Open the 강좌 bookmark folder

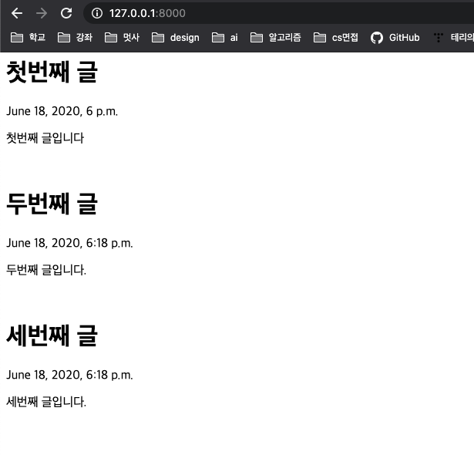coord(75,38)
